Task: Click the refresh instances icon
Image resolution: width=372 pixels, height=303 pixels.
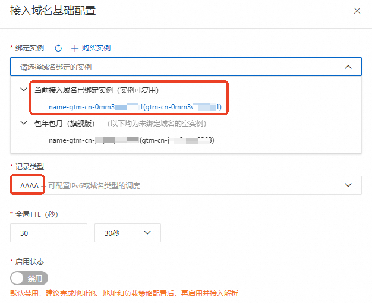Action: 58,48
